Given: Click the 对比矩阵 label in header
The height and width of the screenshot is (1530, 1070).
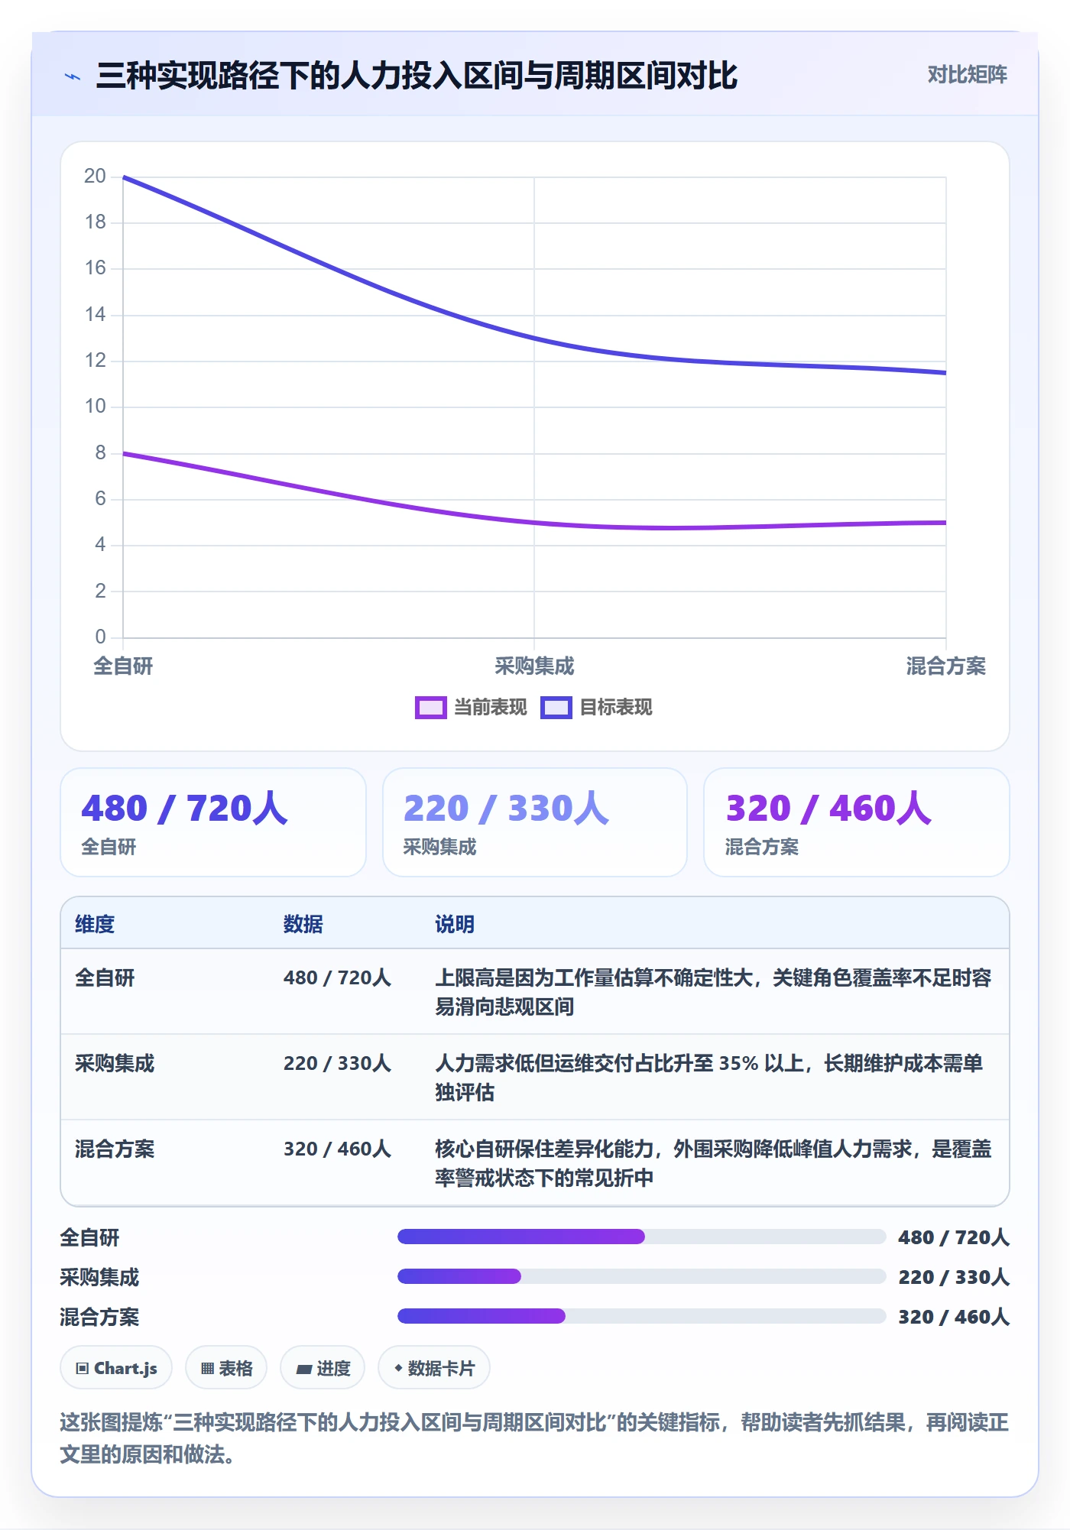Looking at the screenshot, I should [x=967, y=75].
